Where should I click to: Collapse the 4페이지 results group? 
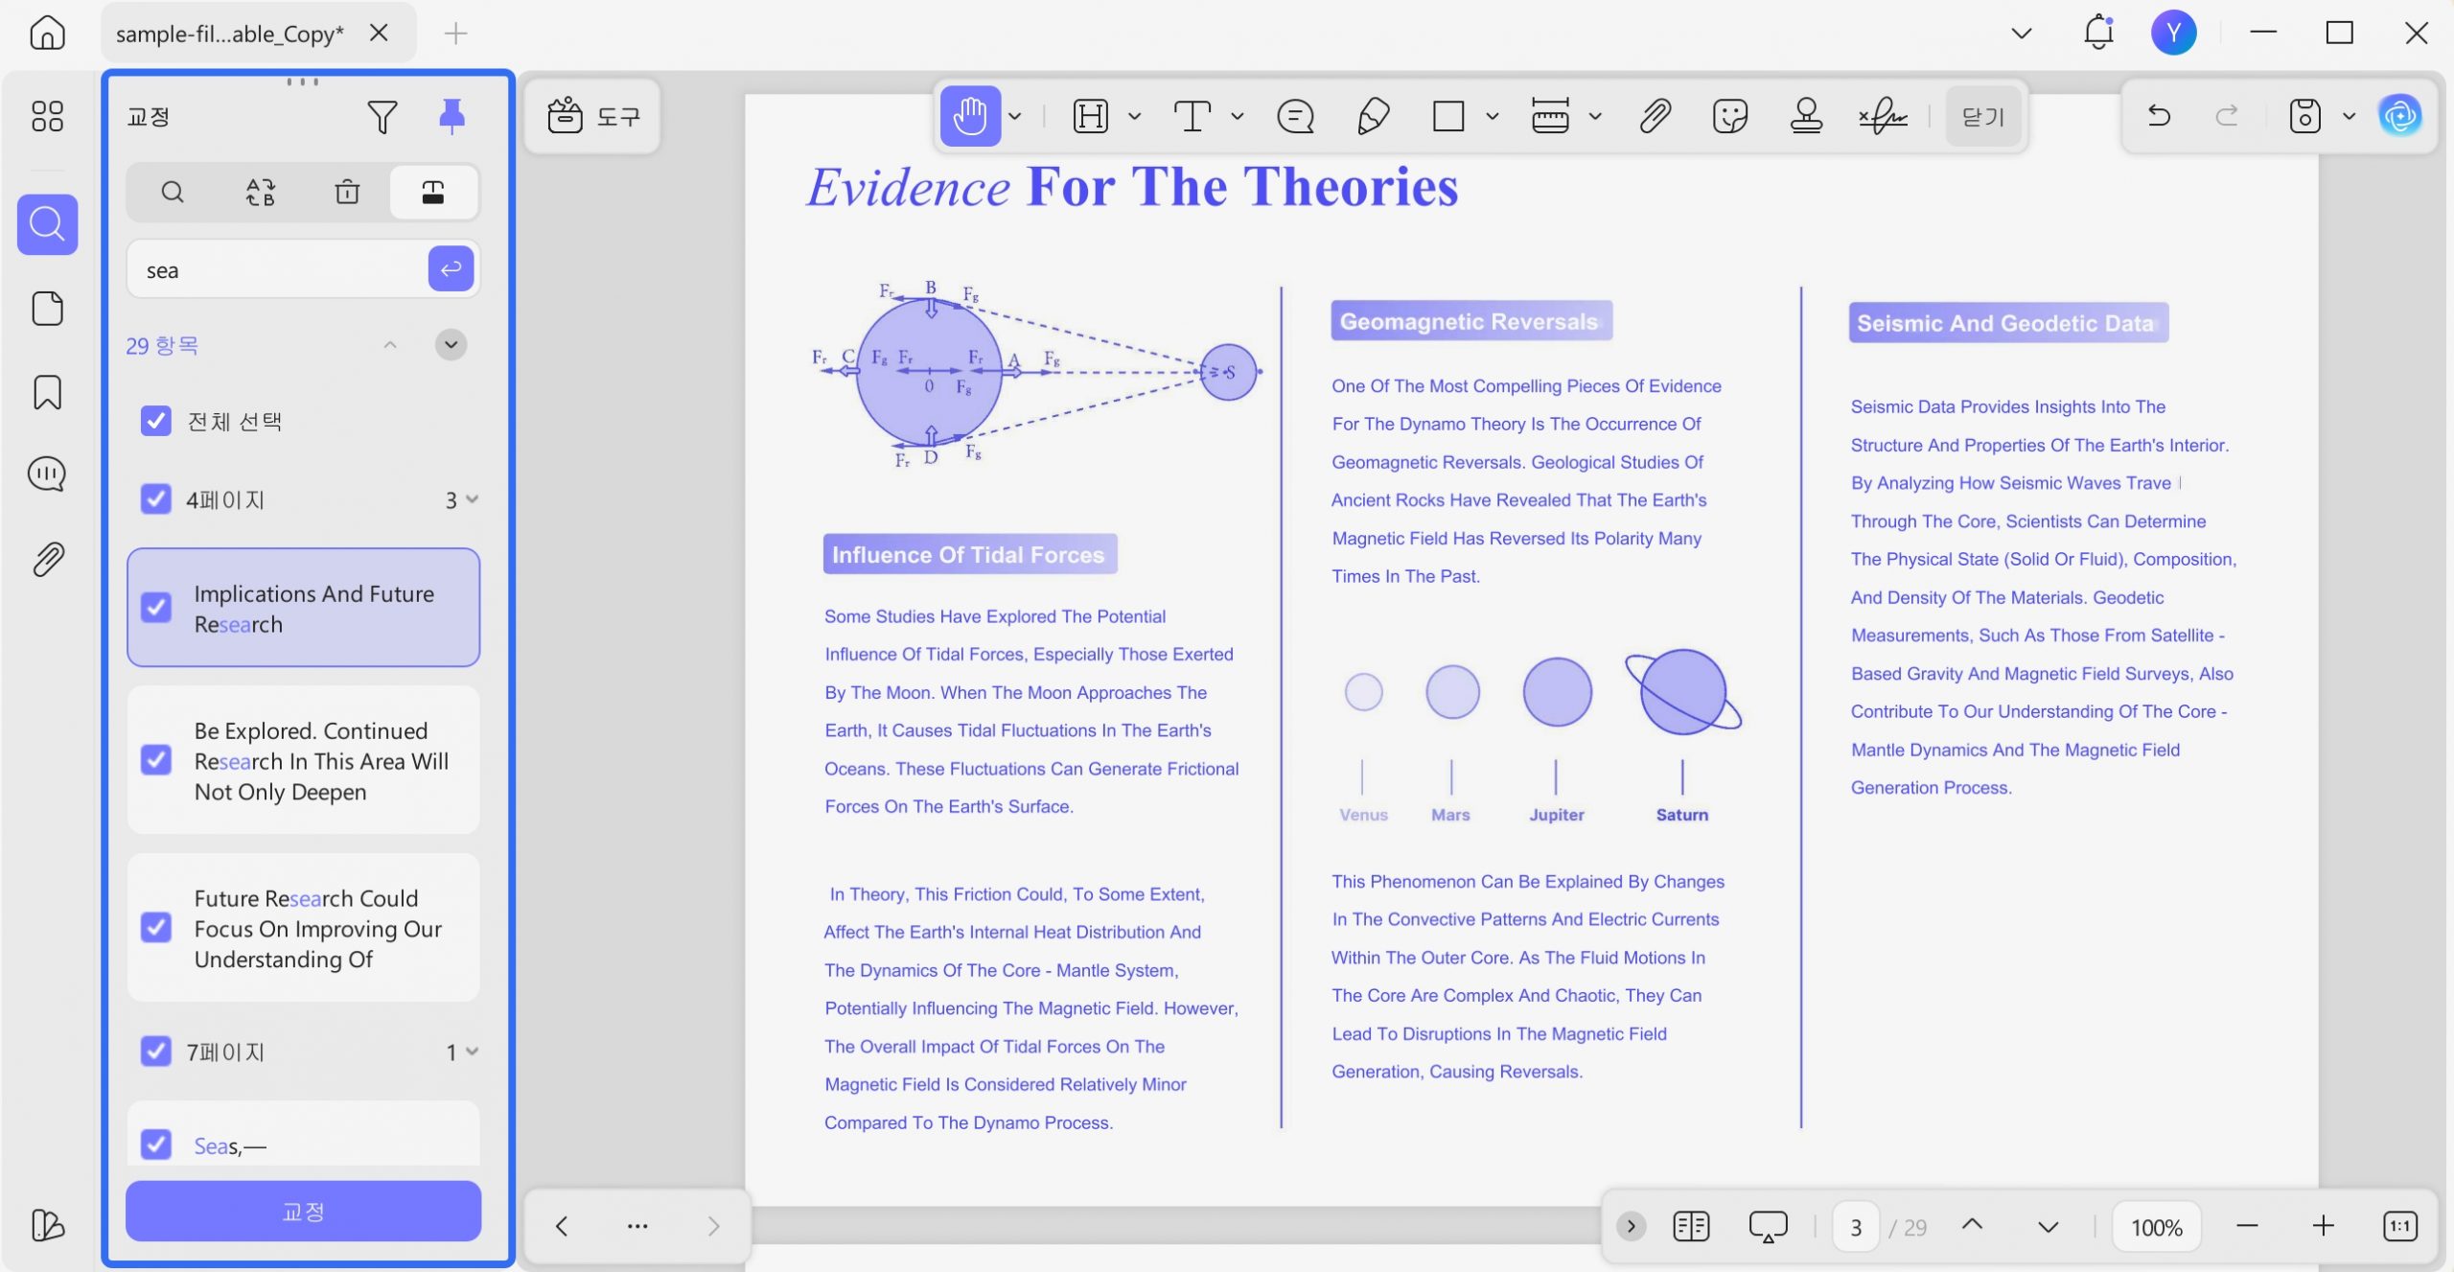[x=472, y=499]
